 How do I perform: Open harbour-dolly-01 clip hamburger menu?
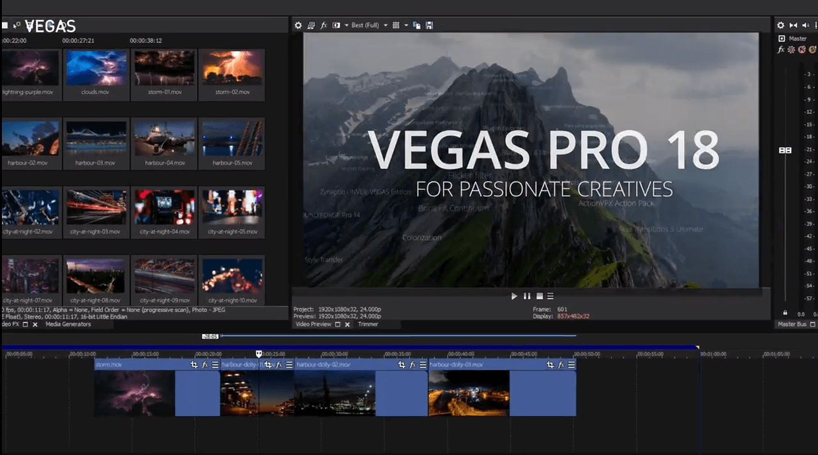[289, 365]
